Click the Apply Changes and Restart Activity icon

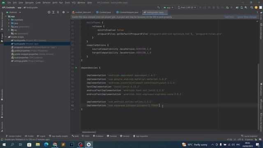click(x=205, y=7)
